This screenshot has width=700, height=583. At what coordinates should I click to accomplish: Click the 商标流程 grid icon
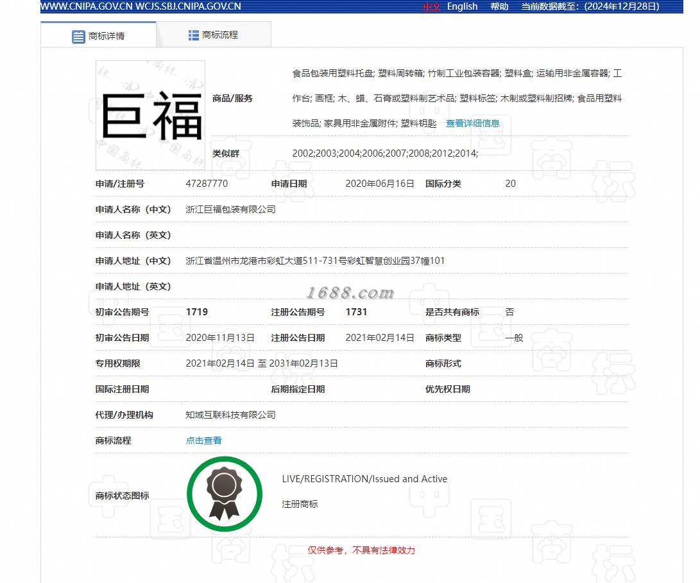click(193, 35)
